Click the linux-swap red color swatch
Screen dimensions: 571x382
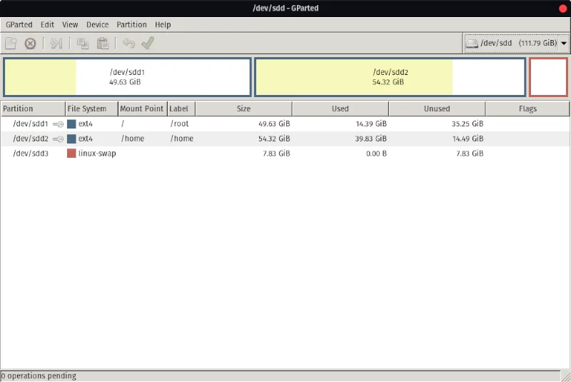[71, 154]
